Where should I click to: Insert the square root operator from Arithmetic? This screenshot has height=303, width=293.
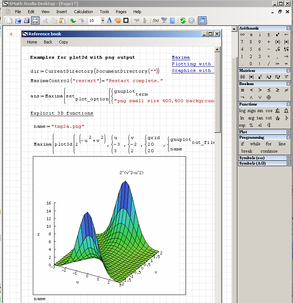pos(277,49)
